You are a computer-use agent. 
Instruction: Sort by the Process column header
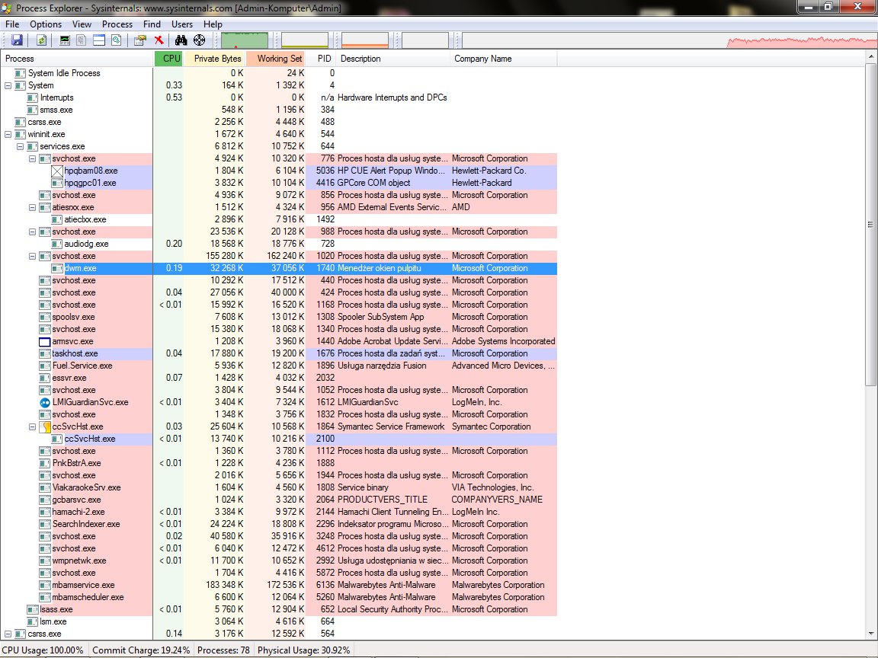click(x=77, y=59)
